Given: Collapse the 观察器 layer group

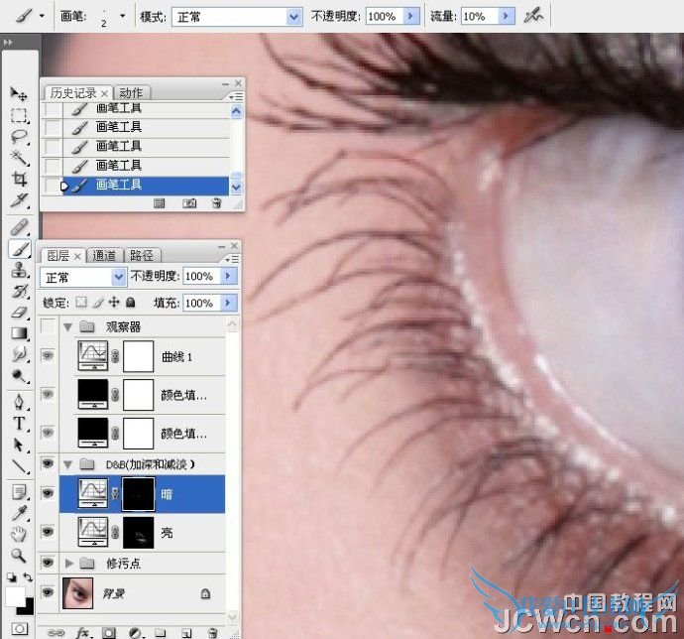Looking at the screenshot, I should coord(67,327).
